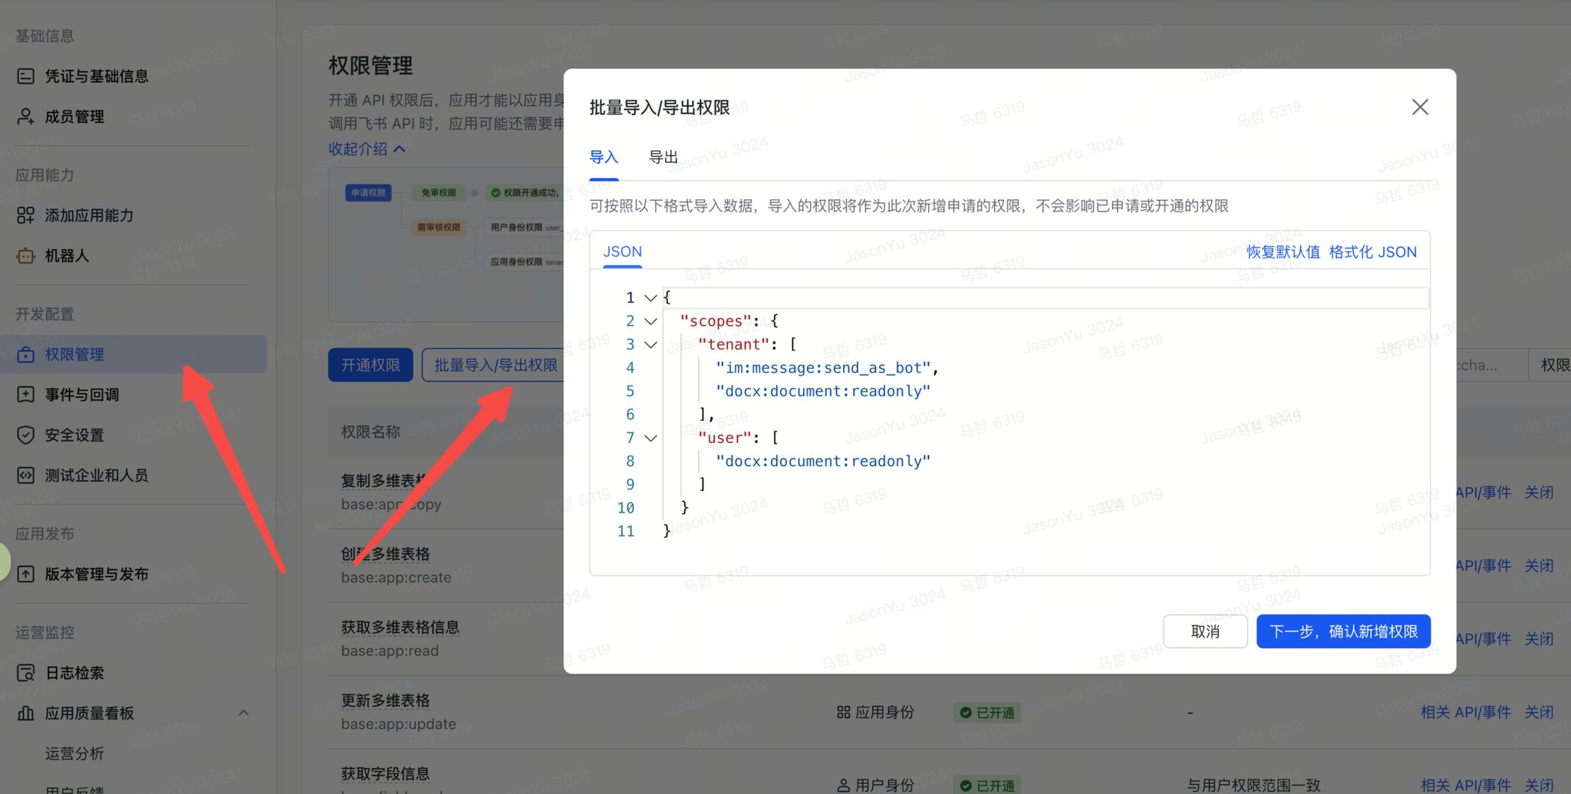This screenshot has width=1571, height=794.
Task: Switch to the 导入 tab
Action: [604, 157]
